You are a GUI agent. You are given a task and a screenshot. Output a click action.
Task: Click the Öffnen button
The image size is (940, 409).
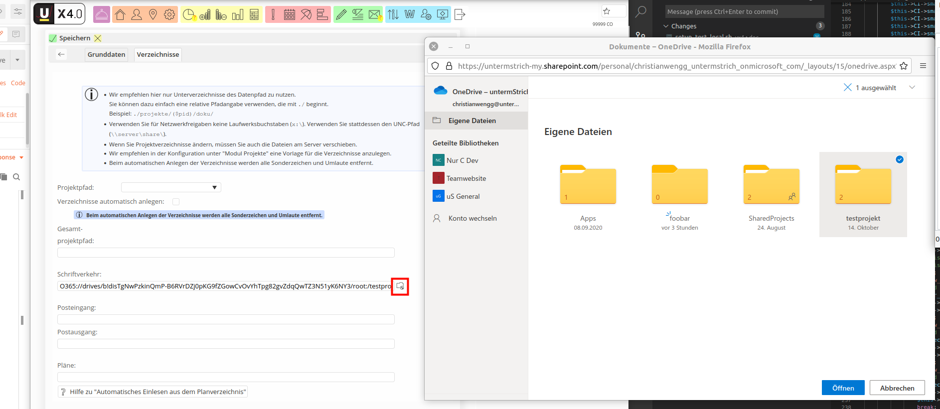click(843, 388)
